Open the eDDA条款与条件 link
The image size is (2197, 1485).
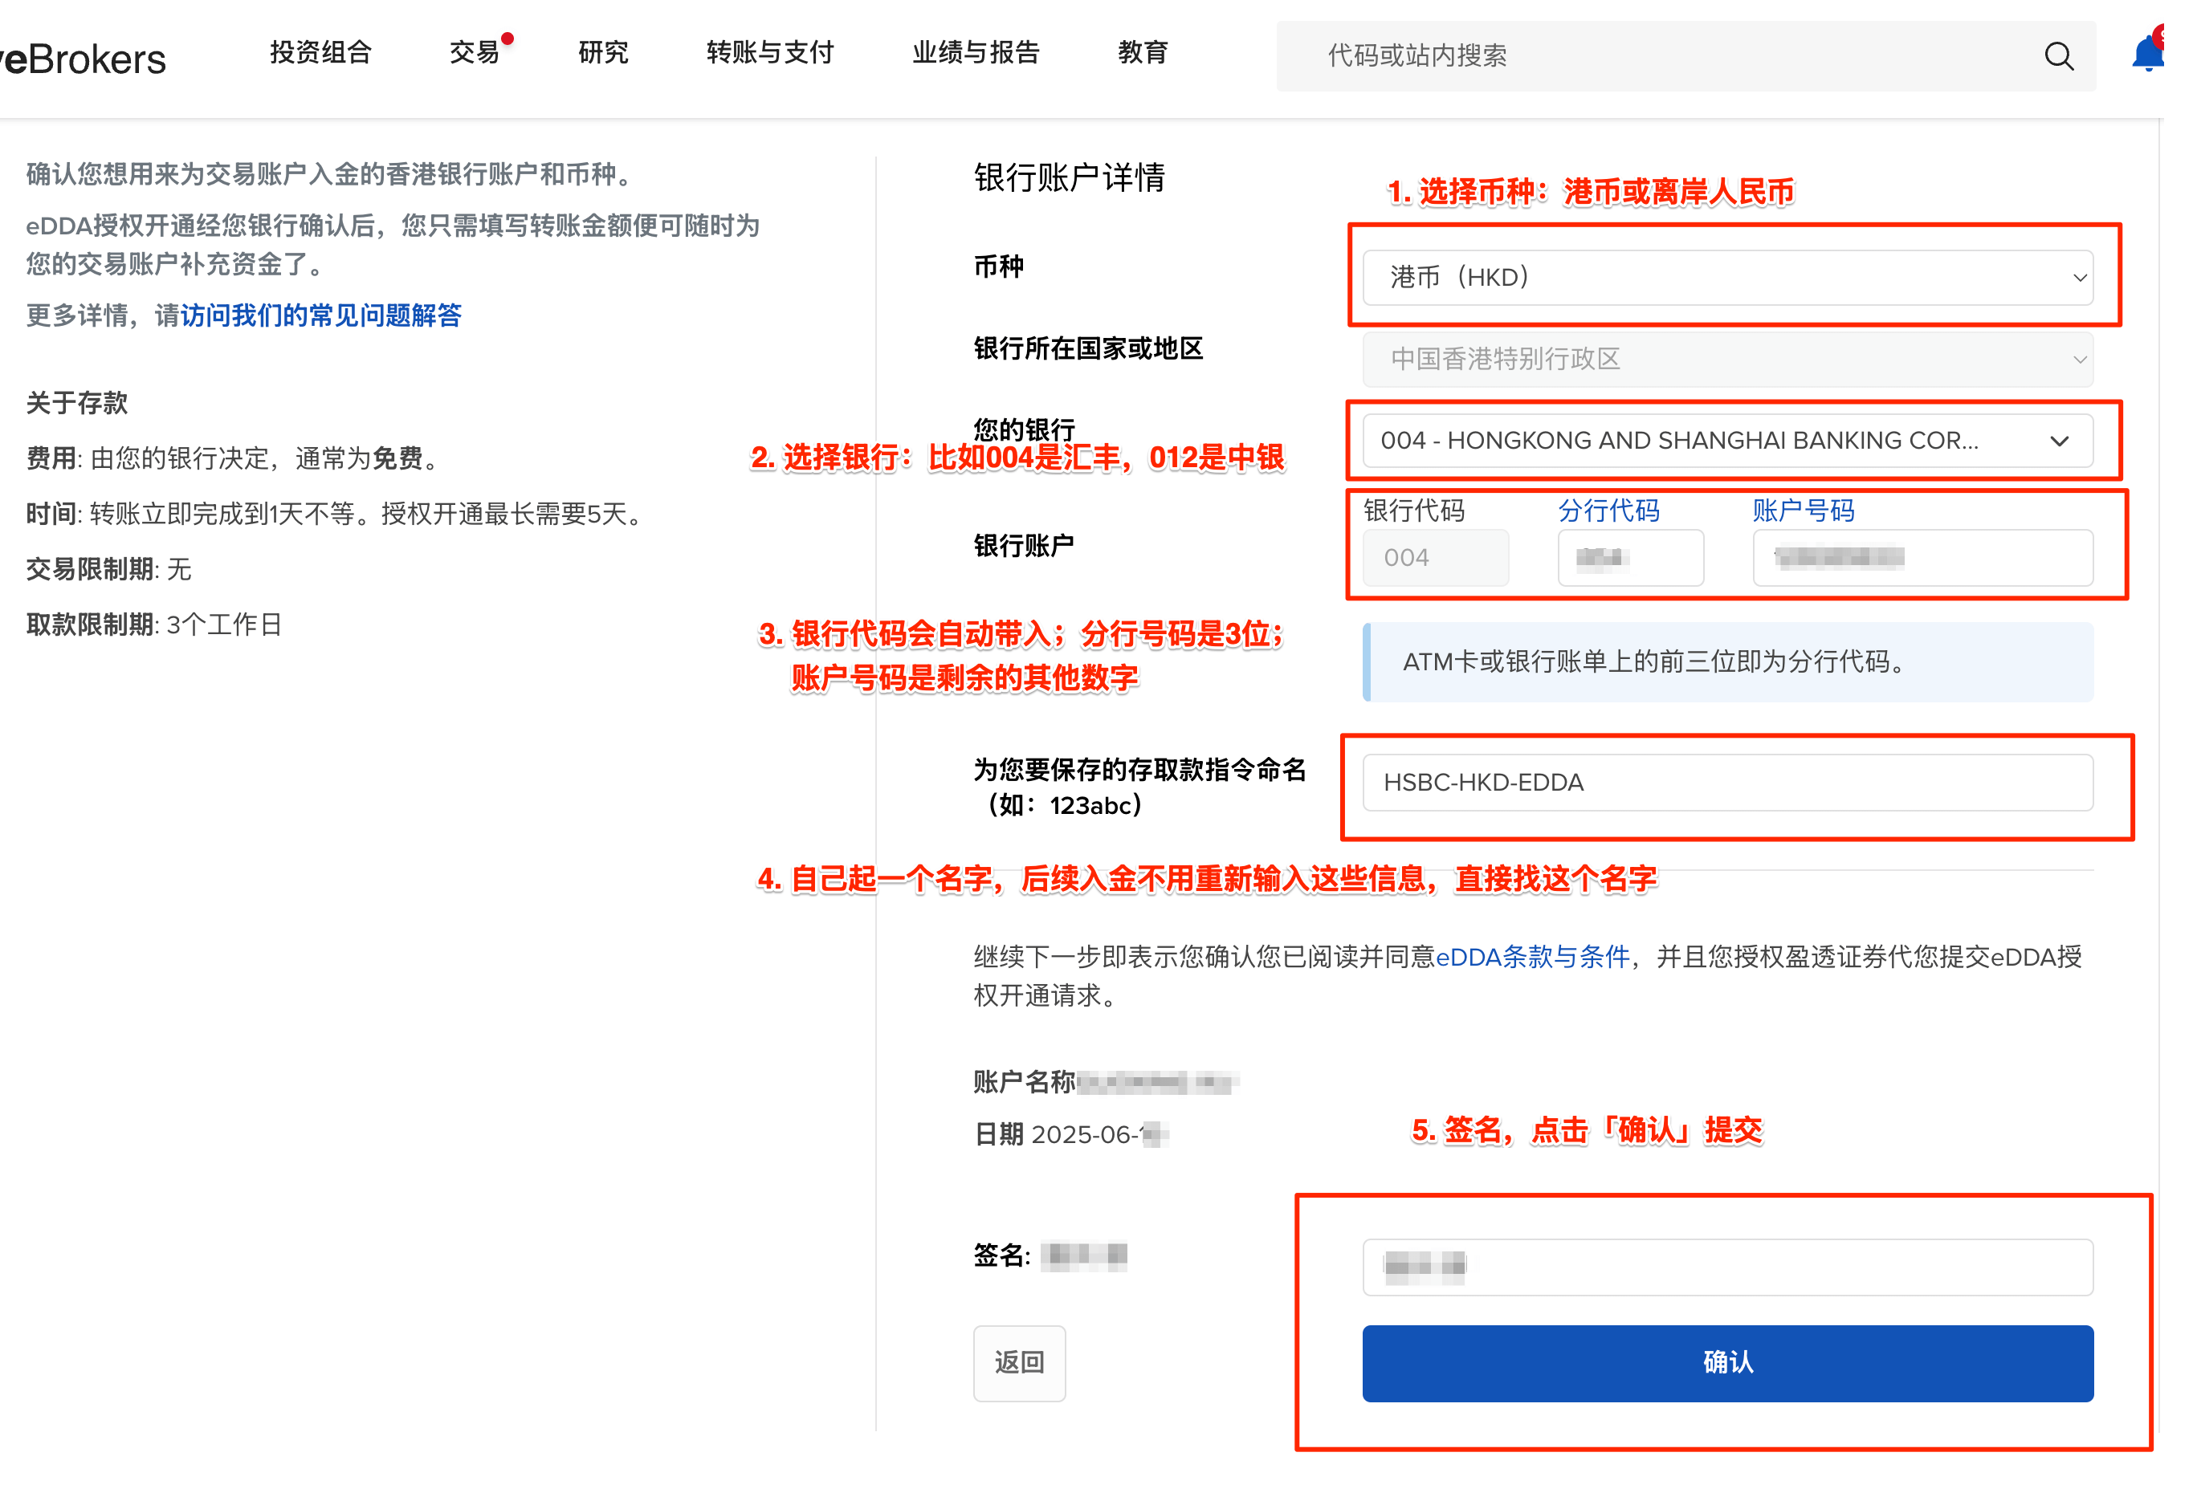click(x=1532, y=957)
